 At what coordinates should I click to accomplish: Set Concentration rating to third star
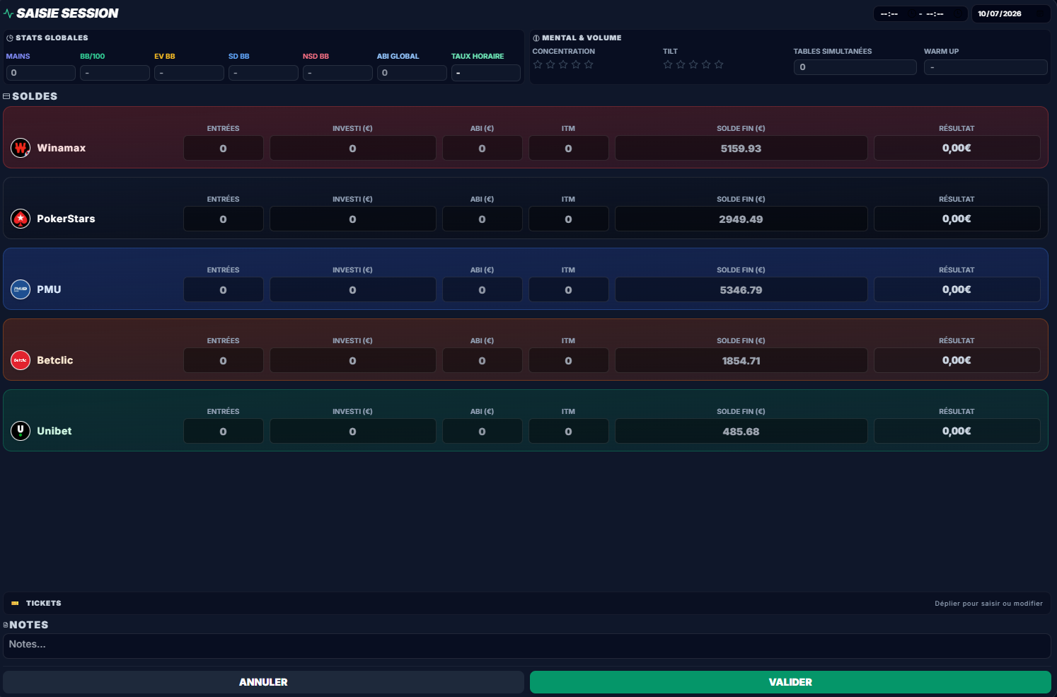point(563,64)
